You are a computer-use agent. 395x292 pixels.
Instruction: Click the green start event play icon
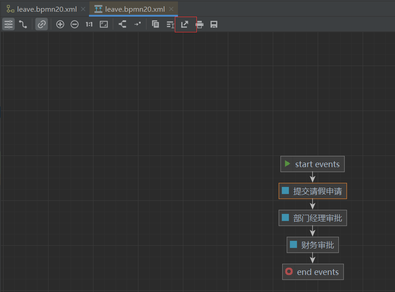[x=288, y=164]
